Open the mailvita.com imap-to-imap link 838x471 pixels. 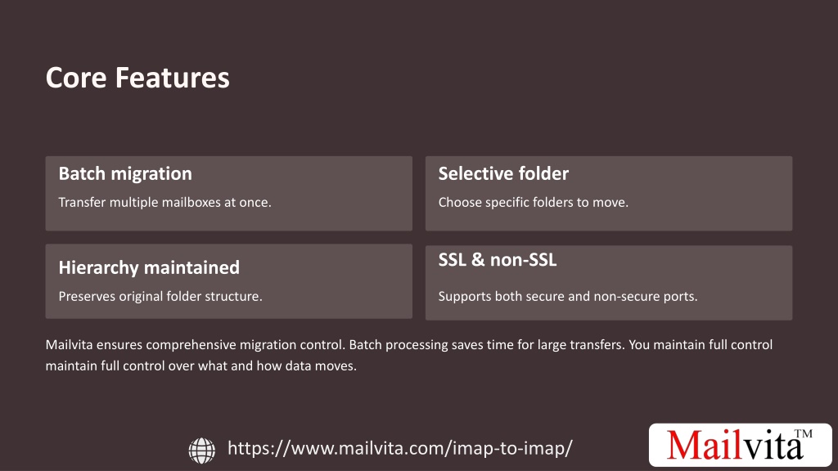click(399, 448)
